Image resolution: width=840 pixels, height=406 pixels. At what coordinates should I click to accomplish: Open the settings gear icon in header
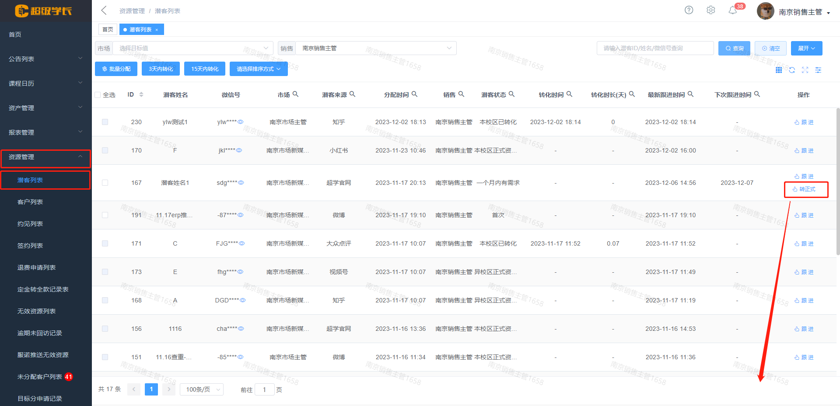tap(710, 10)
